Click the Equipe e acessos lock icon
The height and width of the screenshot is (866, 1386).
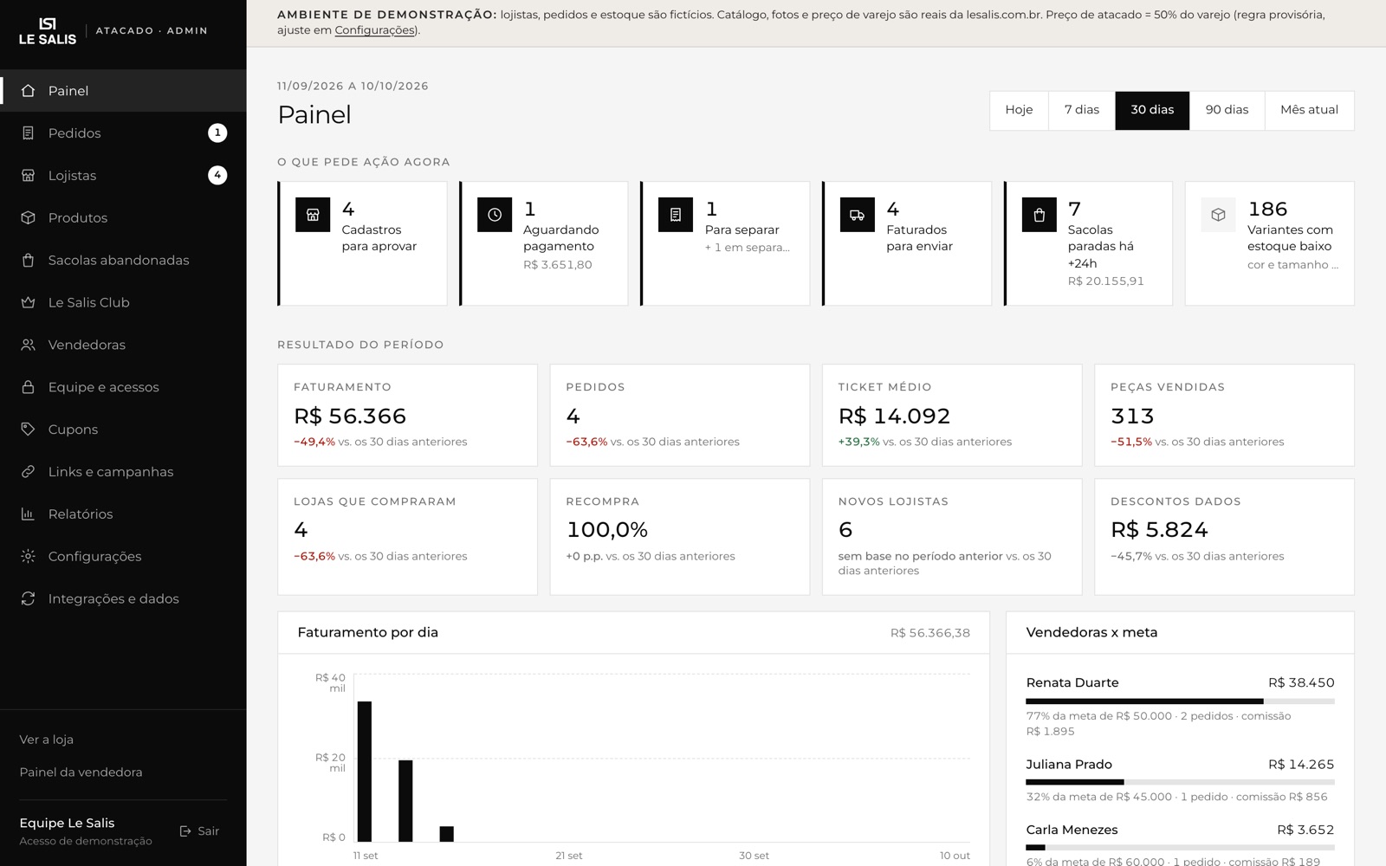tap(28, 387)
